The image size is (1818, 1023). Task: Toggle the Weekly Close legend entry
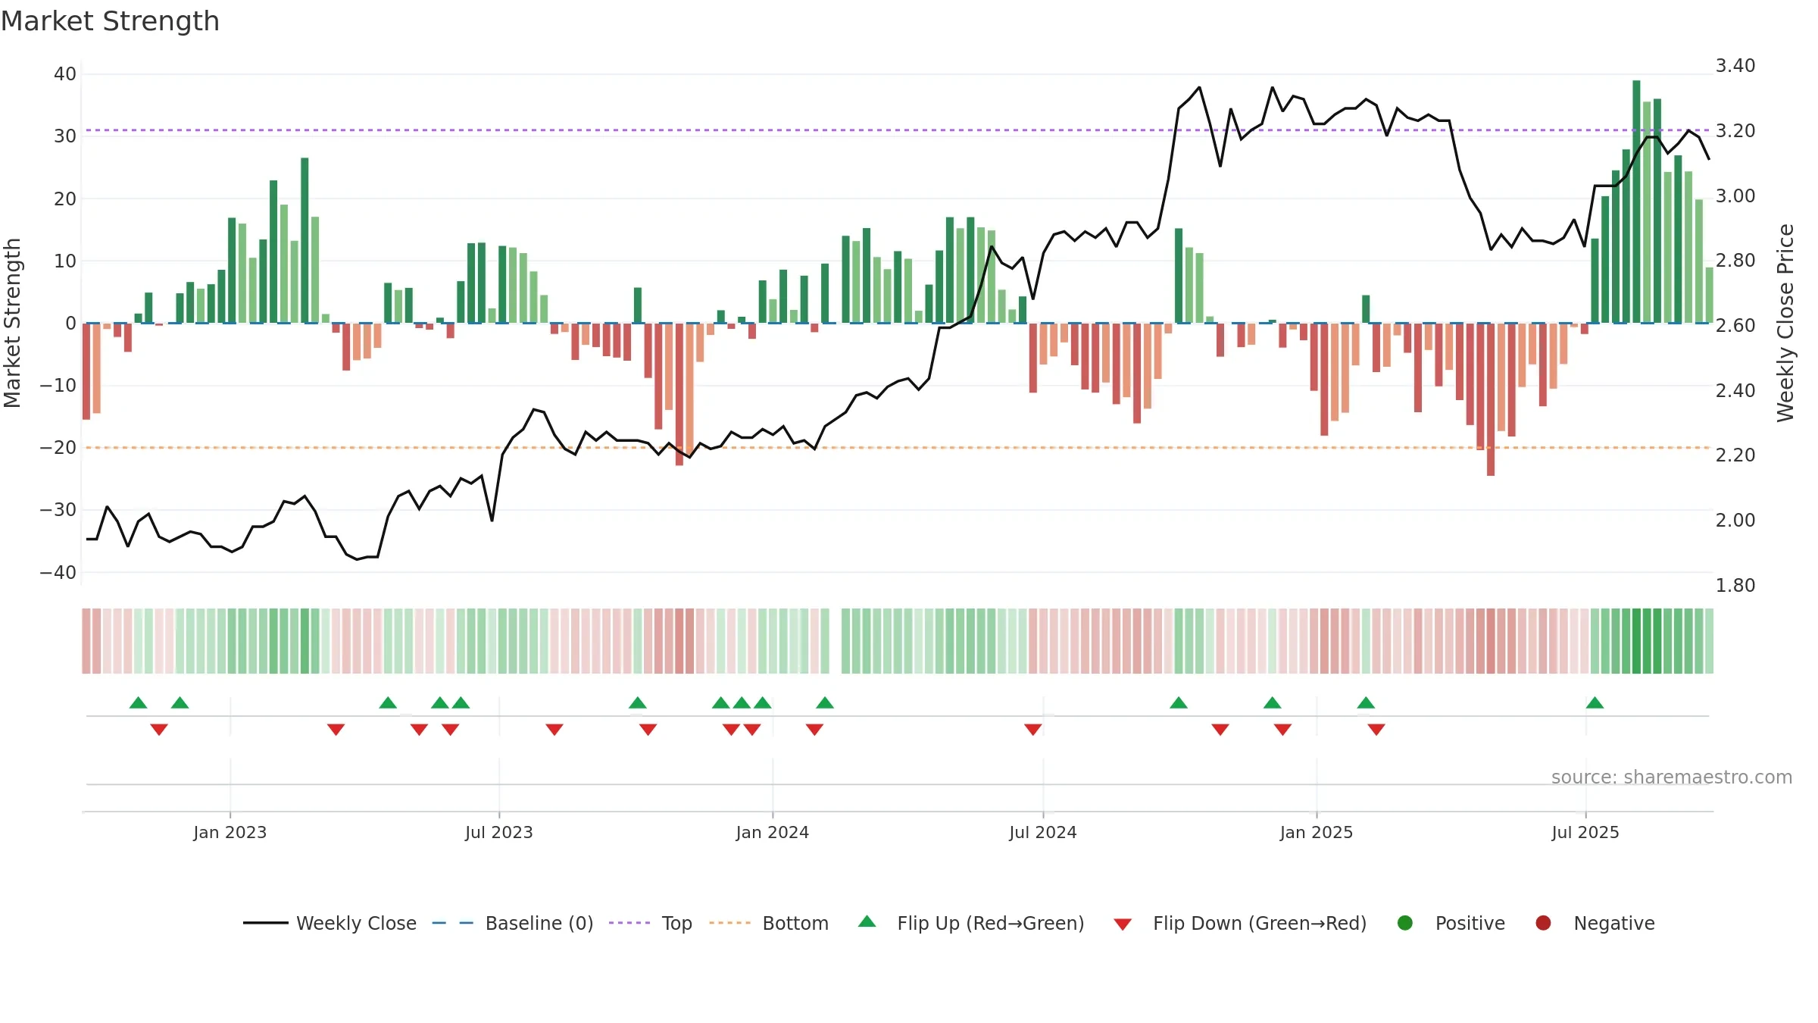pyautogui.click(x=330, y=923)
